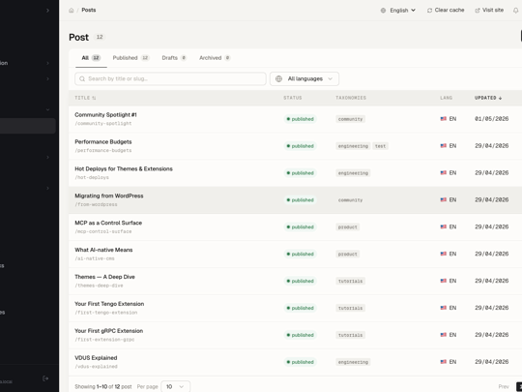Image resolution: width=522 pixels, height=392 pixels.
Task: Switch to the Drafts tab
Action: point(174,58)
